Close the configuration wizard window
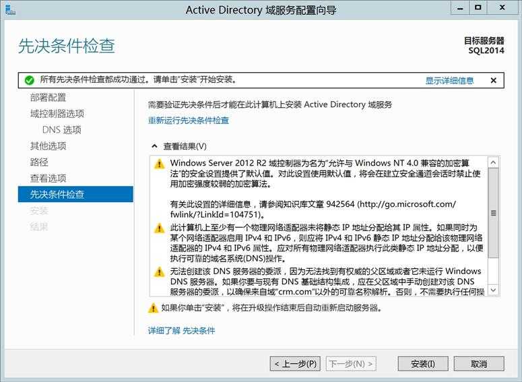This screenshot has width=522, height=382. (x=502, y=8)
